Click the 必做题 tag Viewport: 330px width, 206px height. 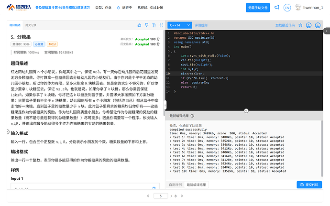[x=39, y=44]
